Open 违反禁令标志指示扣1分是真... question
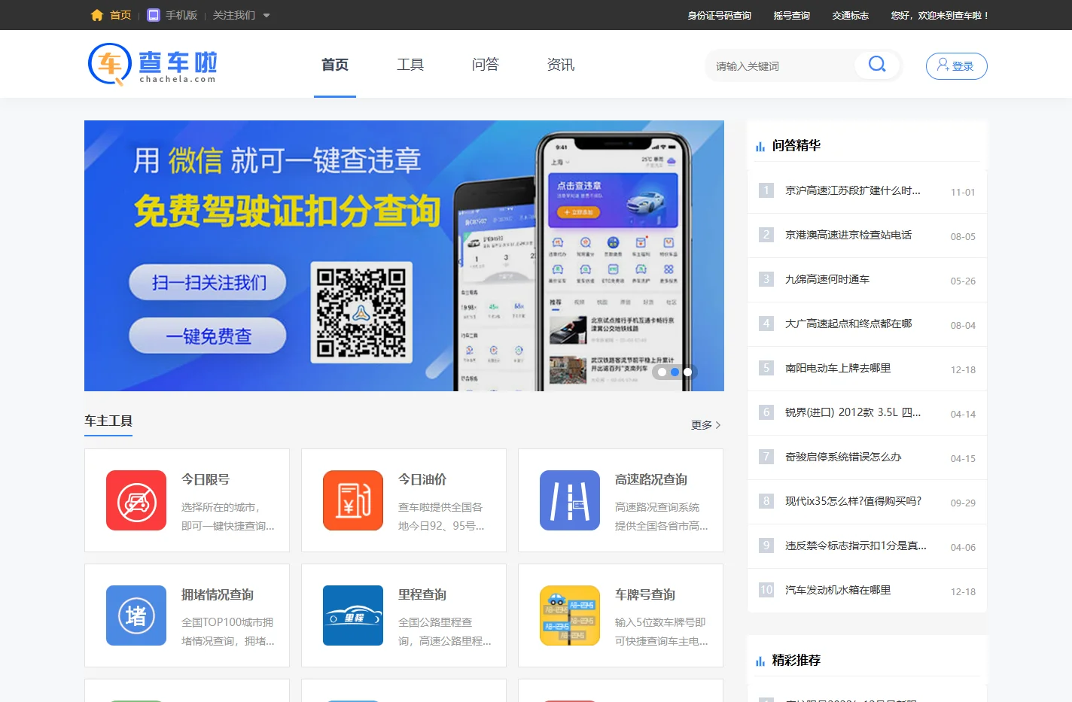 click(855, 545)
